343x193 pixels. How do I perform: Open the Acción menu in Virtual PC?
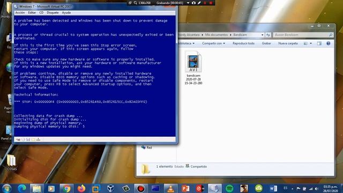tap(20, 13)
